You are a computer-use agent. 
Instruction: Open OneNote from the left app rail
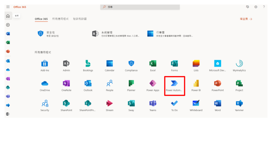(8, 79)
